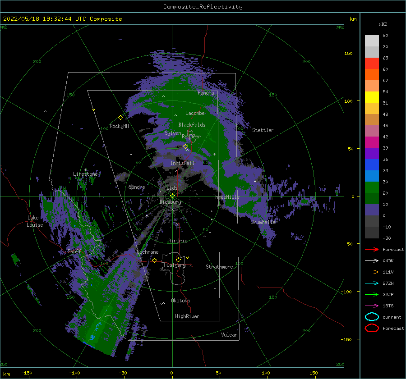Click the RedDeer city label
Viewport: 406px width, 379px height.
point(191,137)
